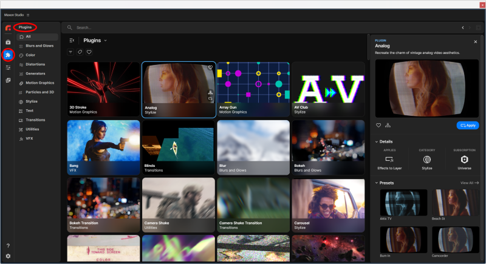Open the Camera Shake Transition card

[253, 205]
